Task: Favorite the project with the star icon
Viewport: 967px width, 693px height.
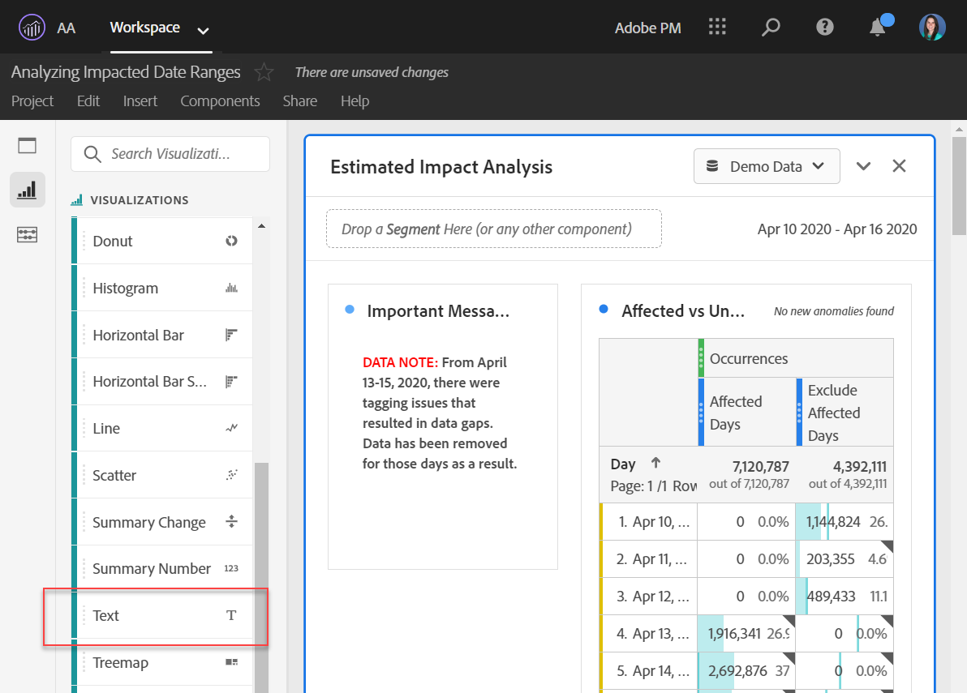Action: click(264, 72)
